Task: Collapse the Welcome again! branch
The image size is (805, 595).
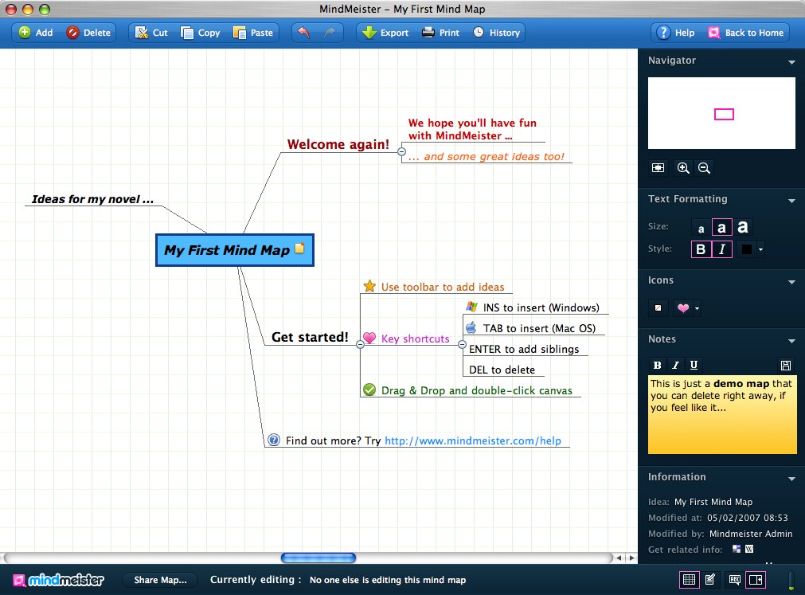Action: pyautogui.click(x=401, y=152)
